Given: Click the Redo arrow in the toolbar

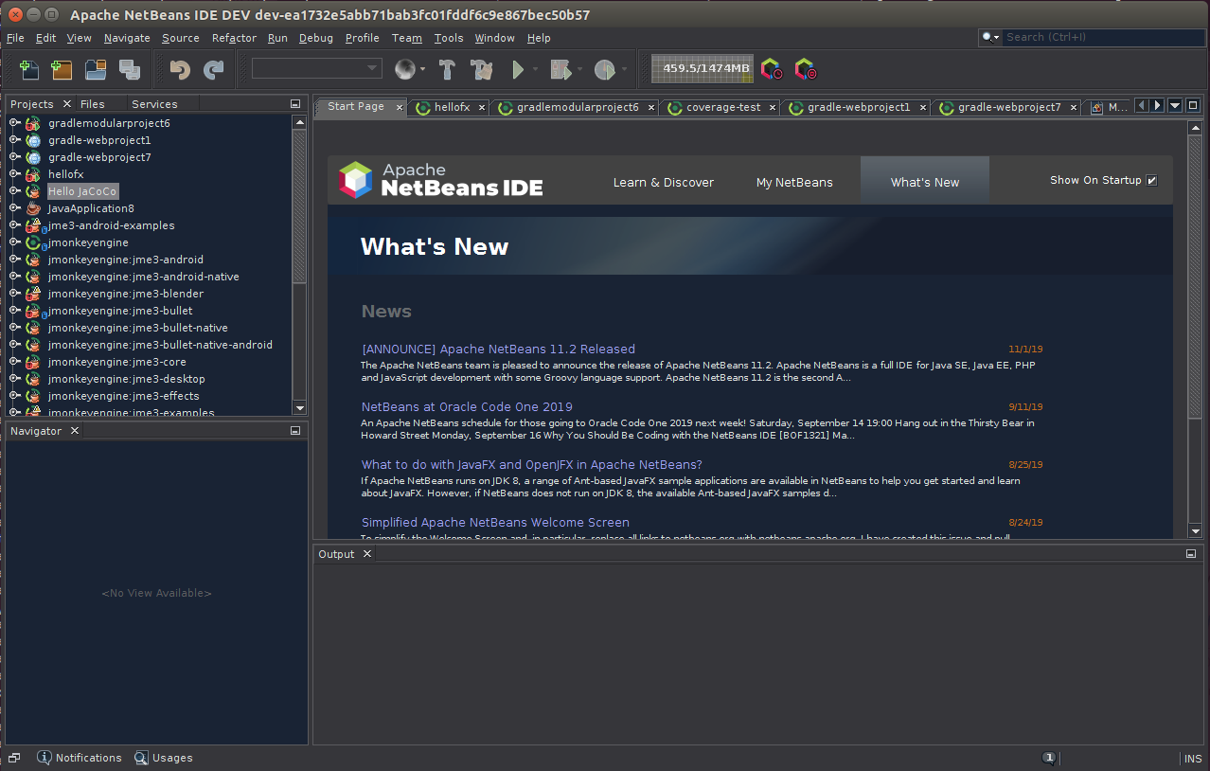Looking at the screenshot, I should pos(213,69).
